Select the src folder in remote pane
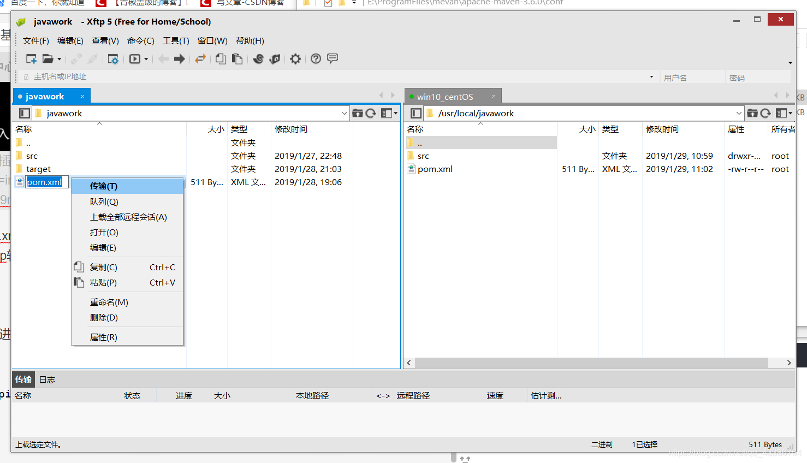The height and width of the screenshot is (463, 807). 423,156
